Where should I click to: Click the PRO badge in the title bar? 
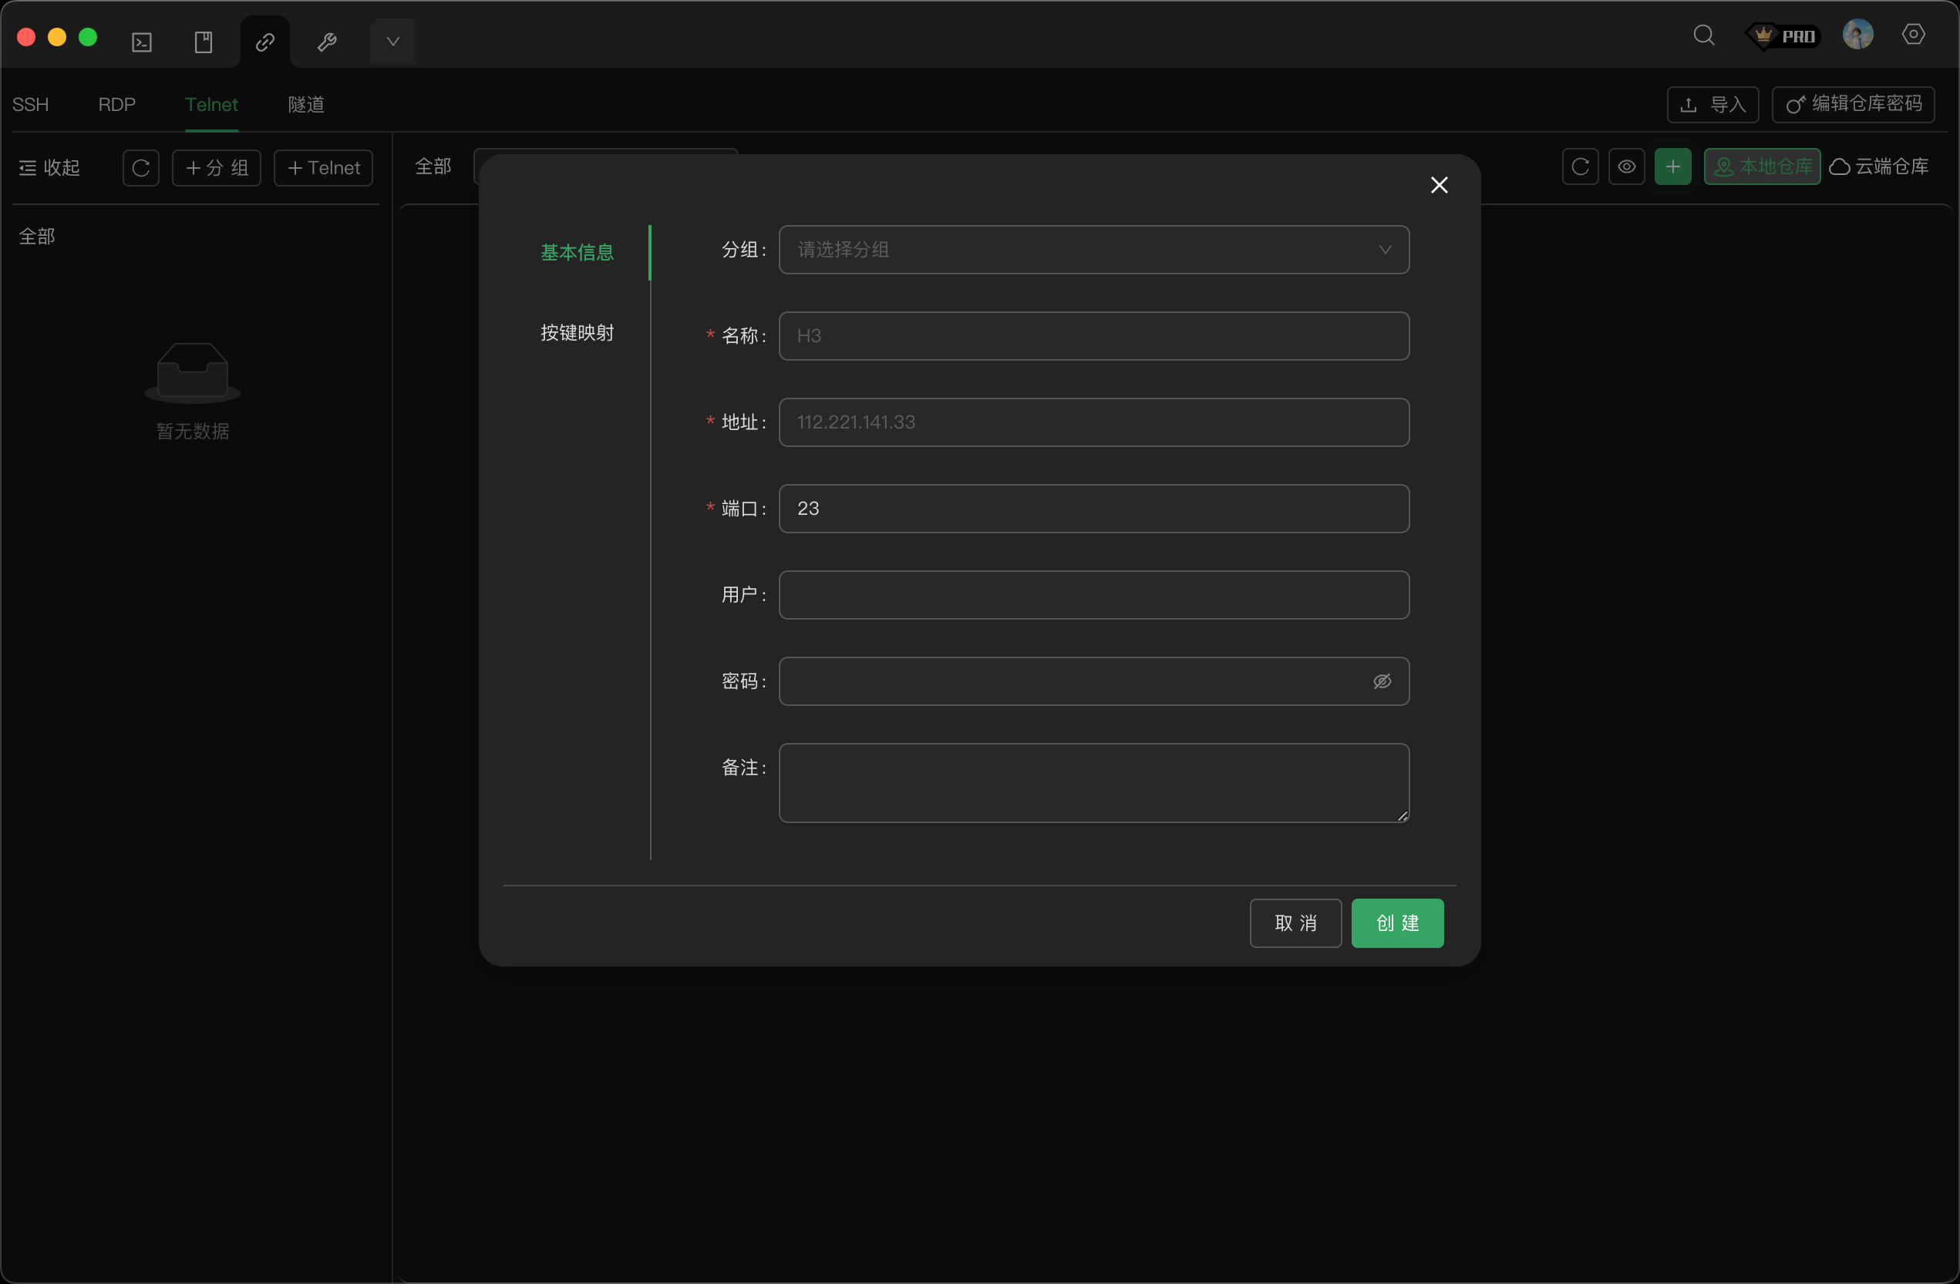coord(1782,35)
